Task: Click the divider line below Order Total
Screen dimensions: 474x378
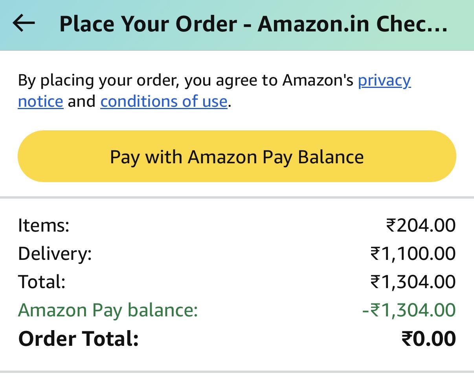Action: (237, 371)
